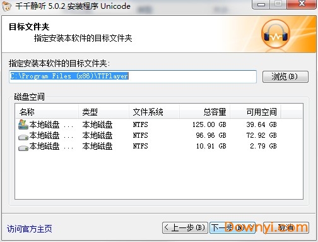
Task: Click 本地磁盘 type cell in the 39.64 GB row
Action: point(97,124)
